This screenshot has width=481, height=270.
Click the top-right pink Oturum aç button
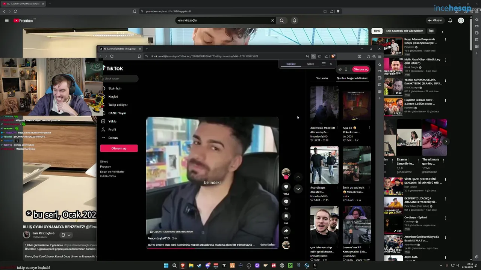360,69
